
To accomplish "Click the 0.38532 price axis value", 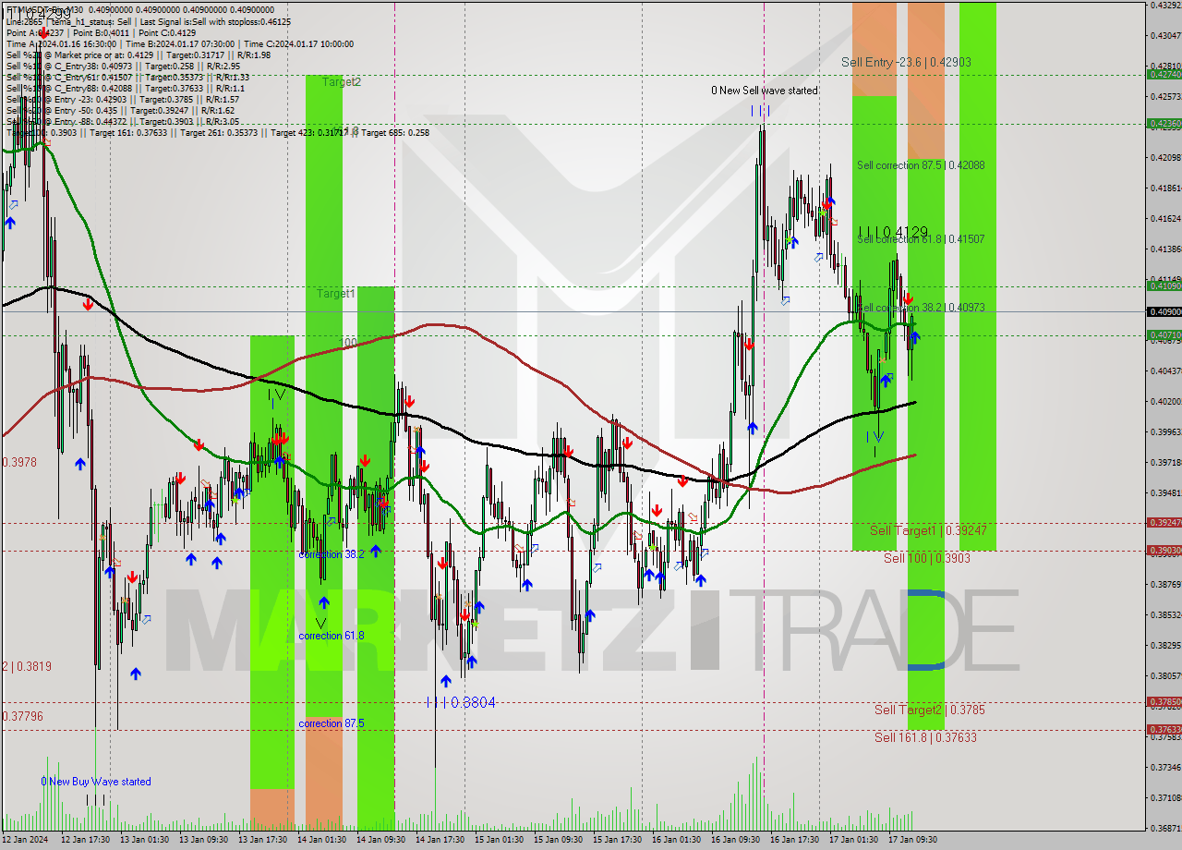I will (x=1165, y=614).
